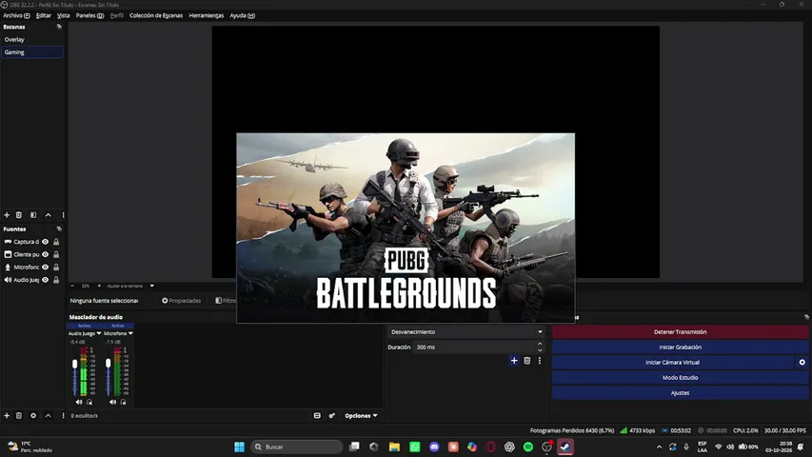
Task: Enable Modo Estudio button
Action: pyautogui.click(x=680, y=378)
